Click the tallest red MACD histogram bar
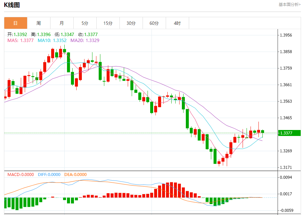The height and width of the screenshot is (215, 304). [171, 190]
